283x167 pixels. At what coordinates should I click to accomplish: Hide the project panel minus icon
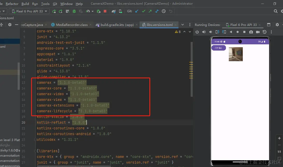click(17, 25)
